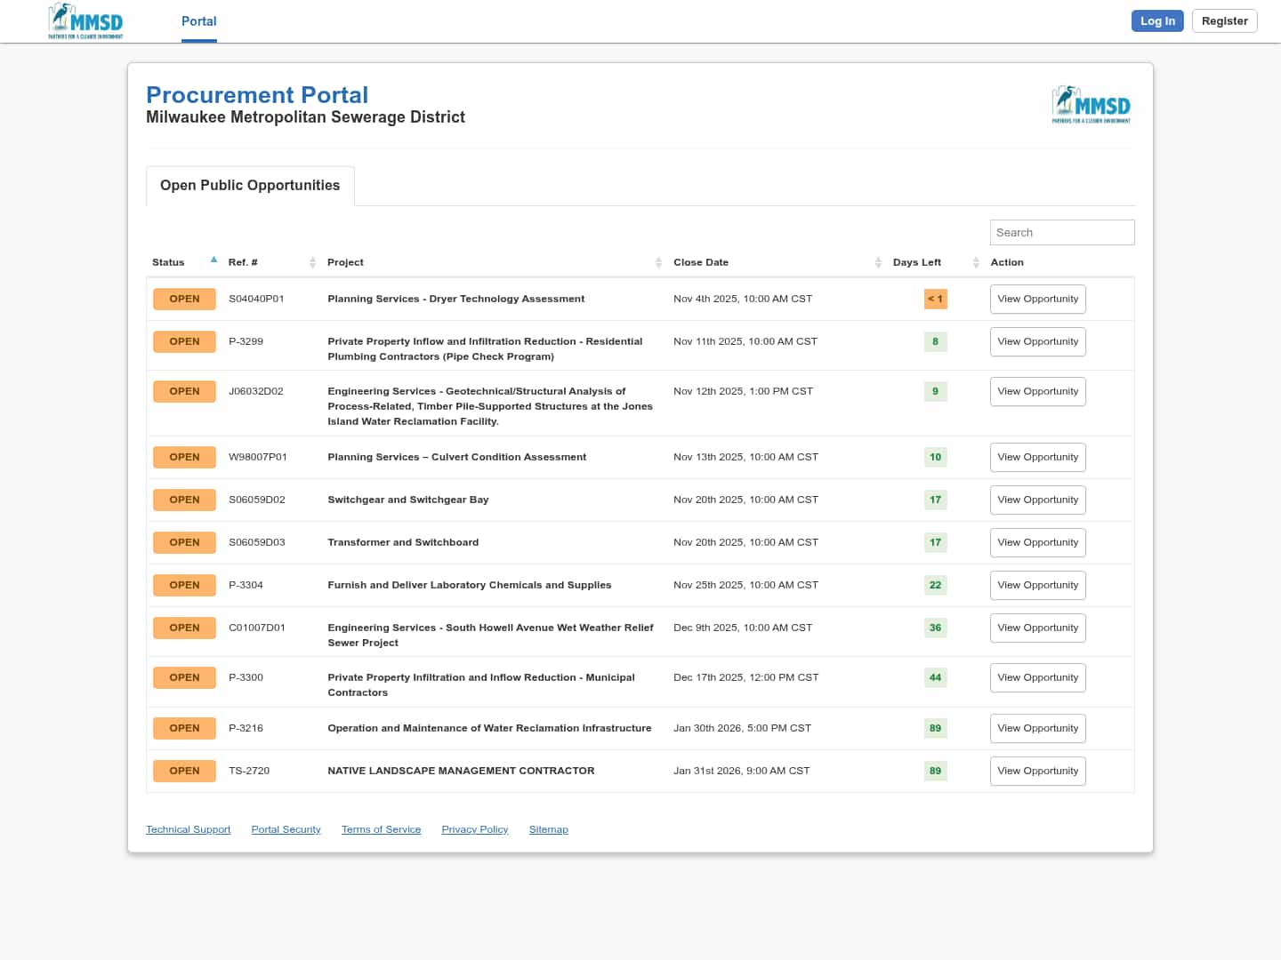This screenshot has height=960, width=1281.
Task: Open the Technical Support link
Action: tap(188, 830)
